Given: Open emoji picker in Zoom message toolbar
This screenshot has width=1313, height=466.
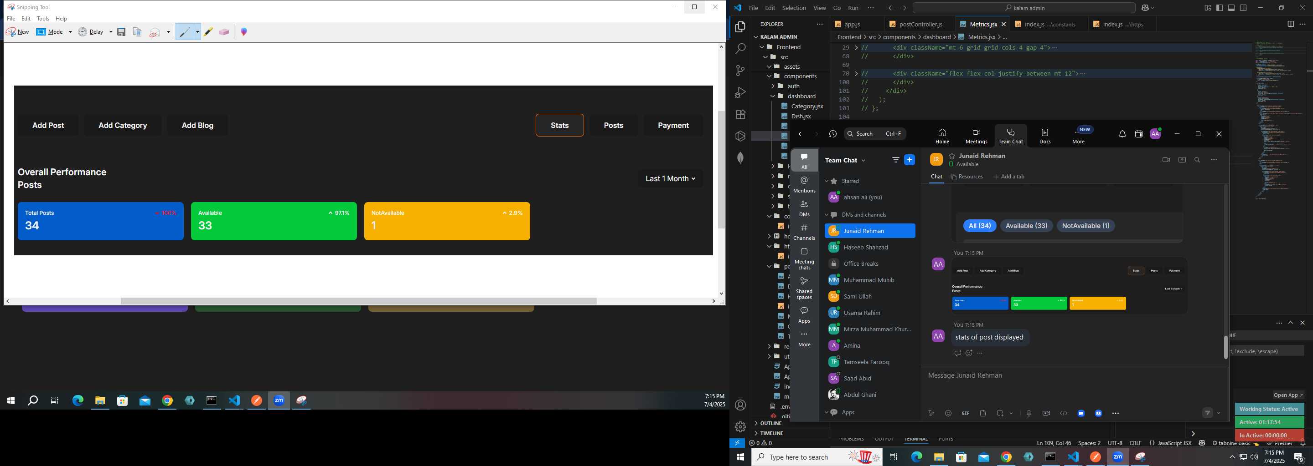Looking at the screenshot, I should (x=948, y=413).
